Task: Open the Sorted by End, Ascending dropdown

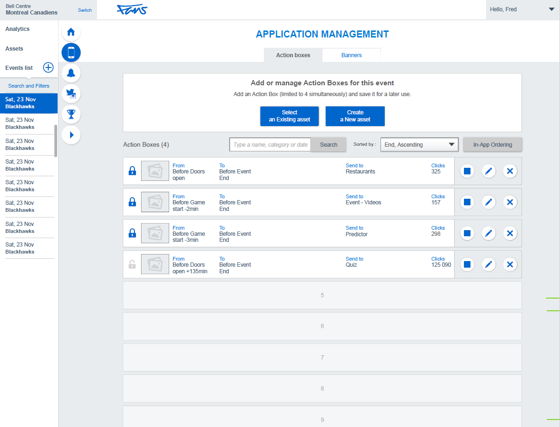Action: coord(419,145)
